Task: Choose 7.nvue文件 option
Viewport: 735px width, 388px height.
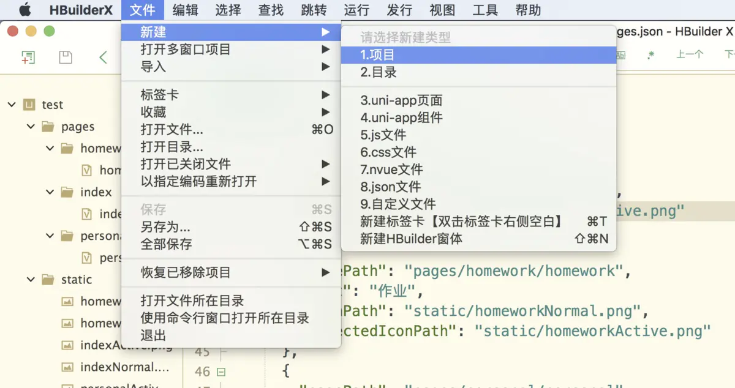Action: (478, 170)
